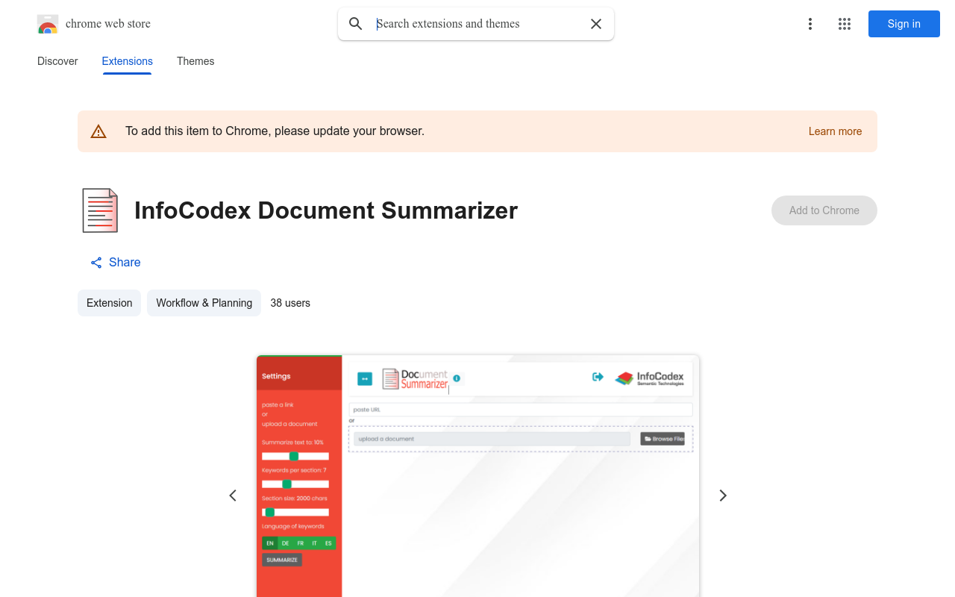Click the share icon next to Share
Screen dimensions: 955x597
click(96, 263)
